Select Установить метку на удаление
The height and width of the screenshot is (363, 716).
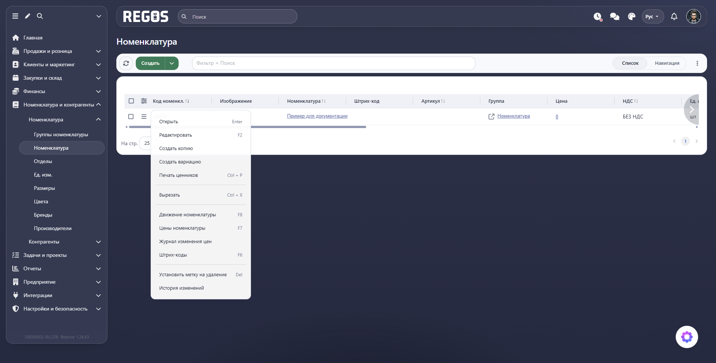[201, 275]
